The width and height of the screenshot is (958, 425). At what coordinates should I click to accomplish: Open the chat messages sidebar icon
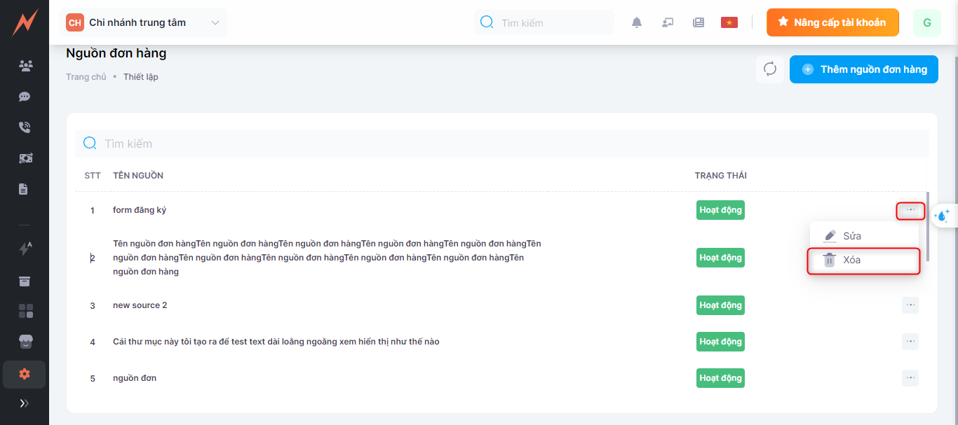tap(25, 97)
